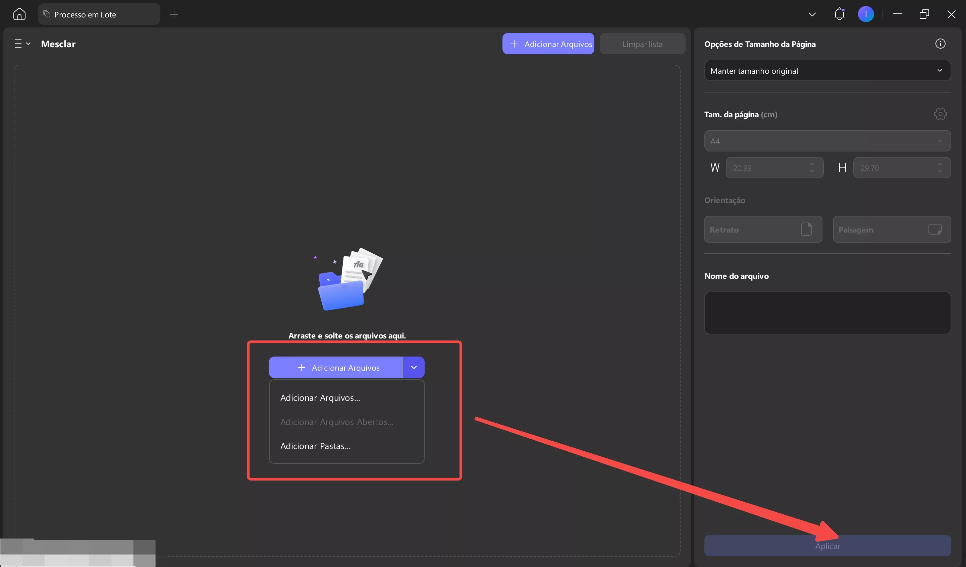
Task: Click the top Adicionar Arquivos button
Action: pyautogui.click(x=548, y=44)
